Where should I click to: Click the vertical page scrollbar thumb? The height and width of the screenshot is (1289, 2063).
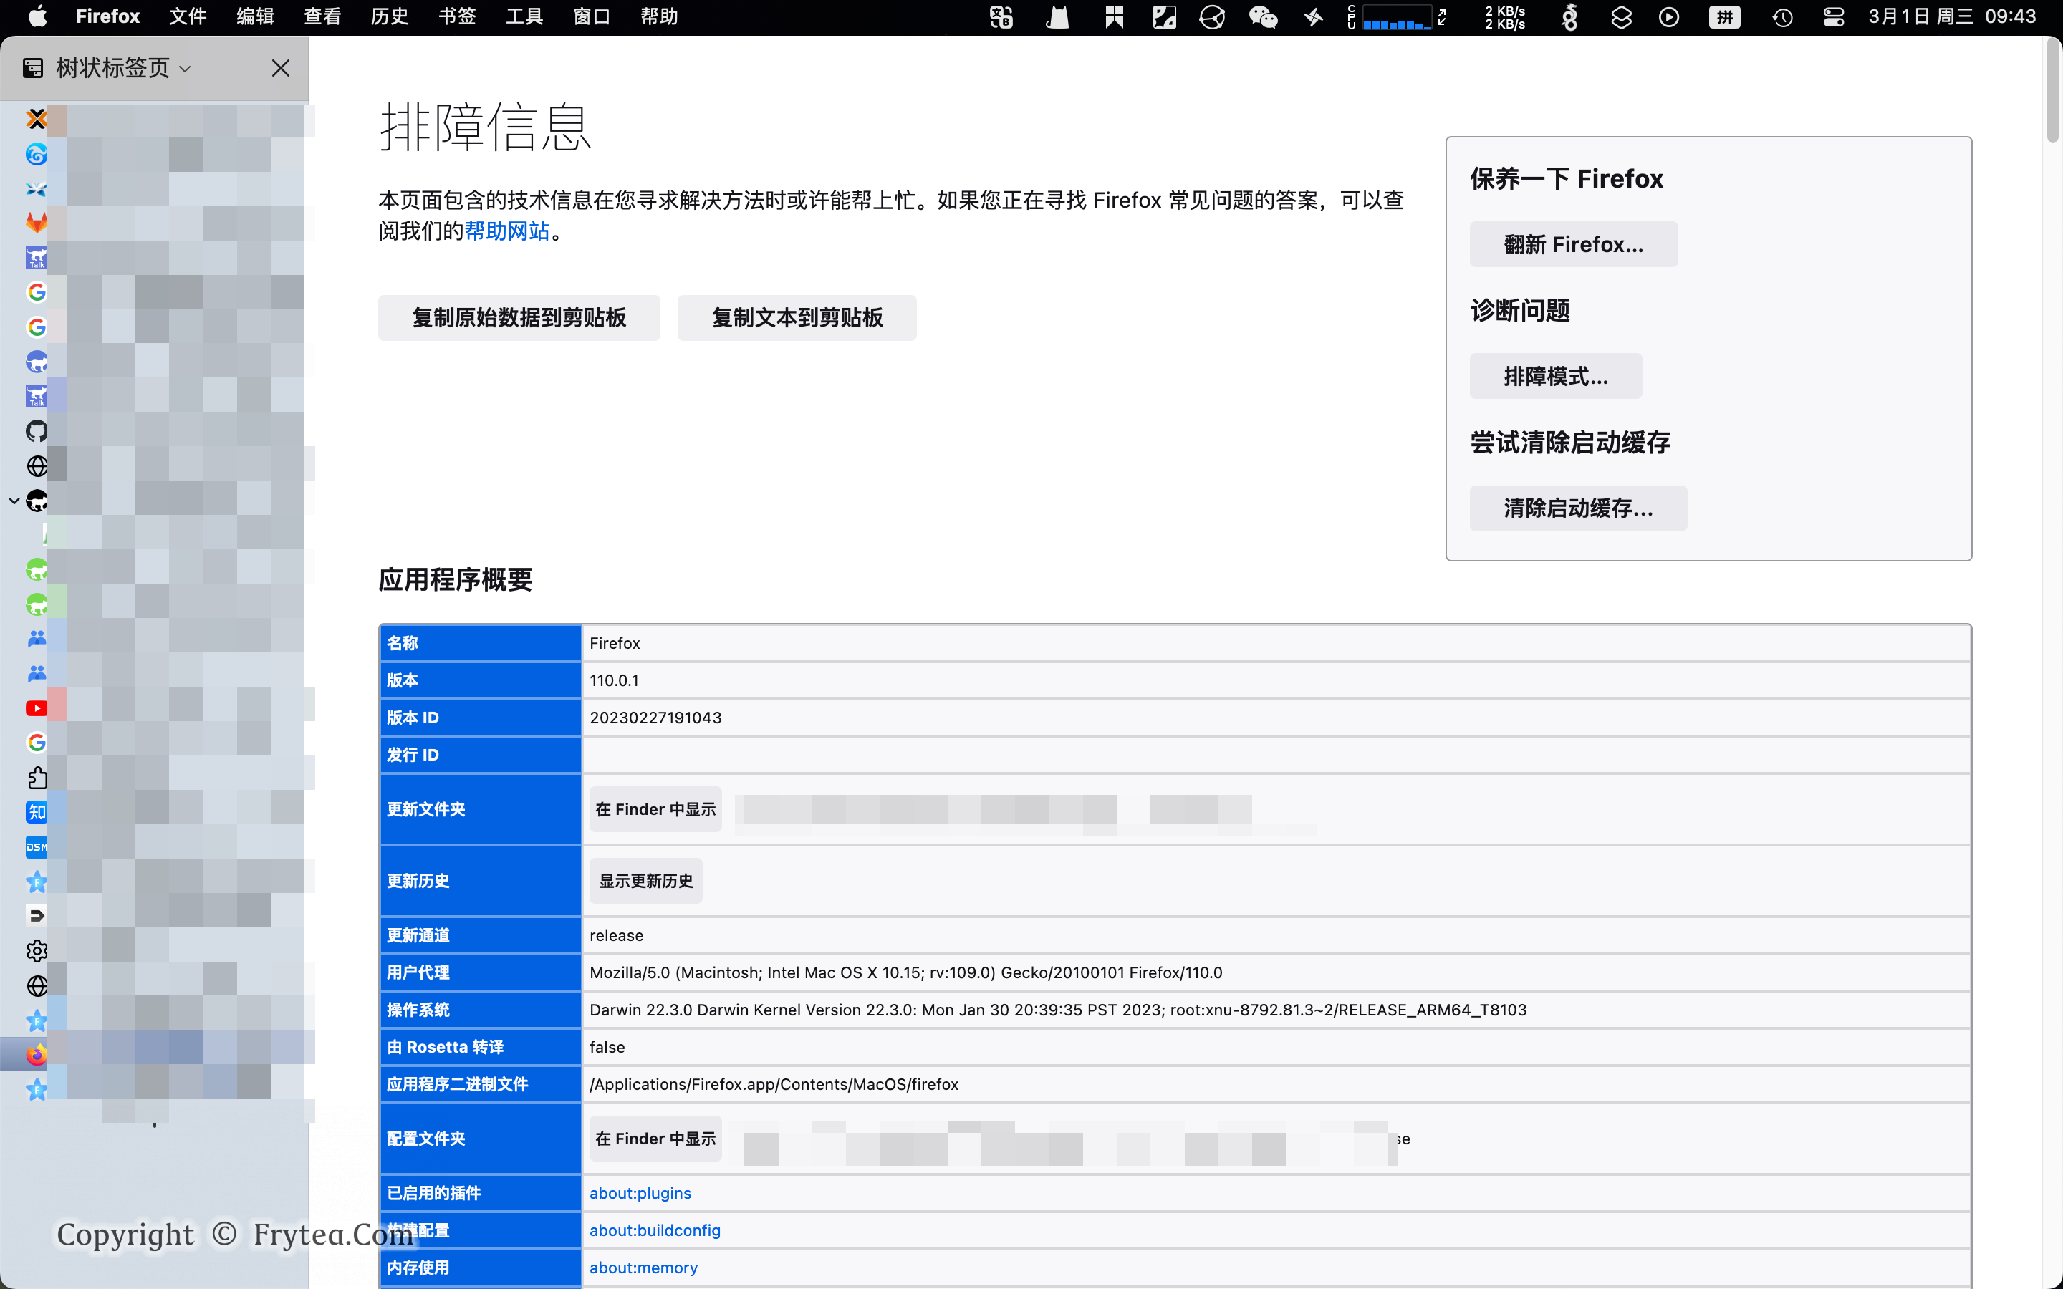(2052, 90)
